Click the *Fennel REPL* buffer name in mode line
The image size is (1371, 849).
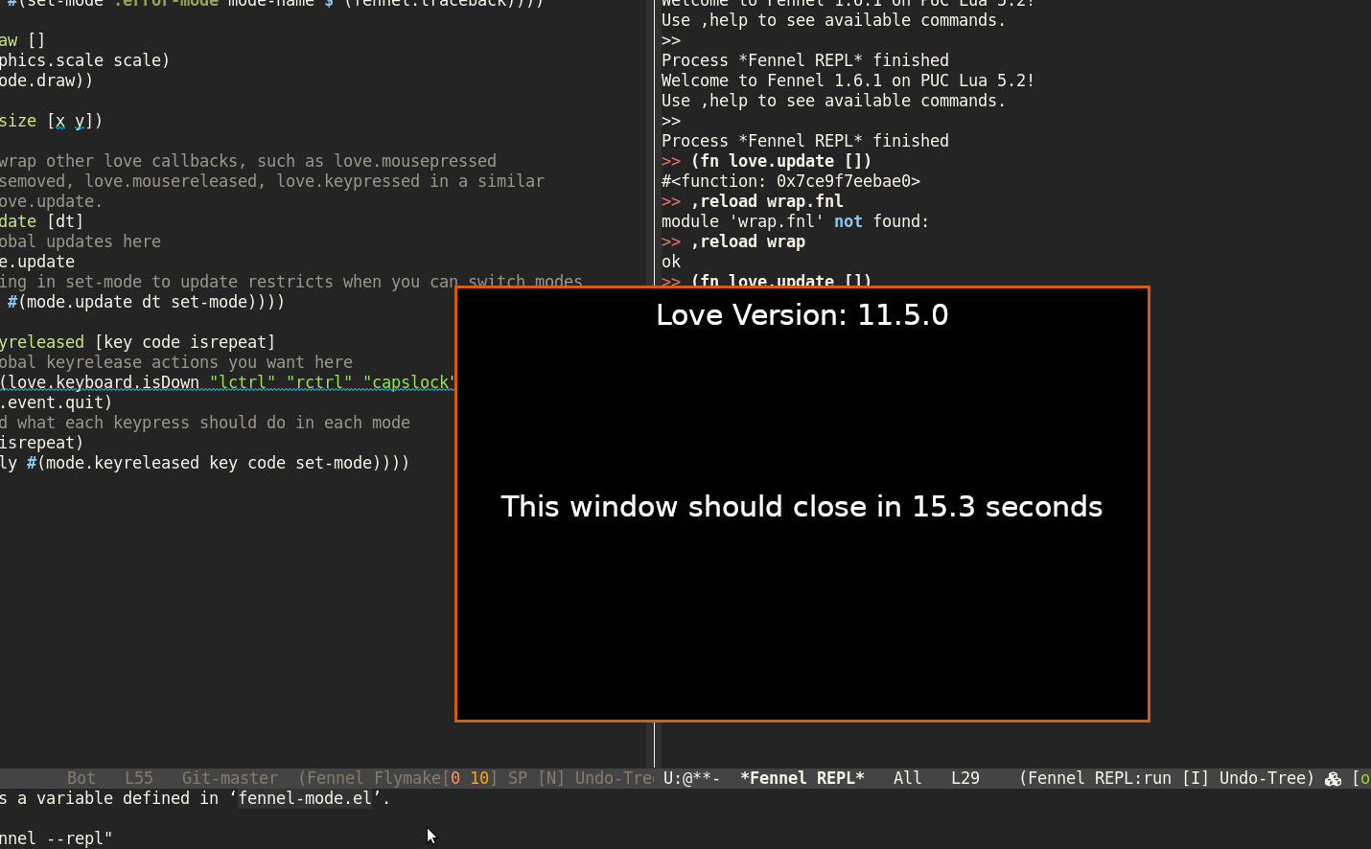tap(802, 778)
